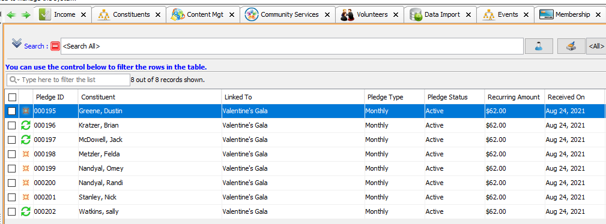Screen dimensions: 606x224
Task: Sort by Pledge Type column header
Action: 395,97
